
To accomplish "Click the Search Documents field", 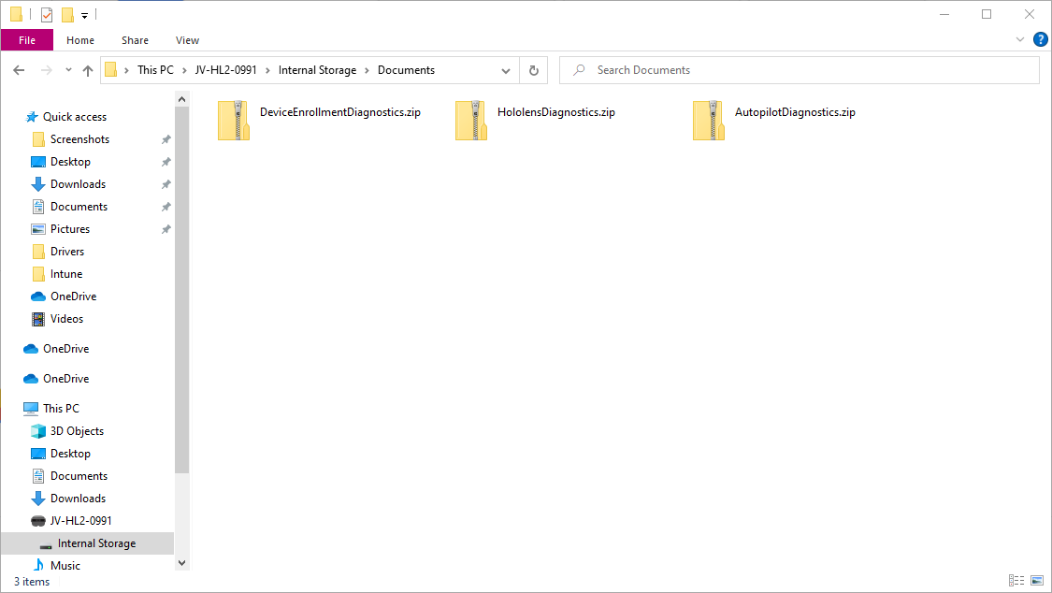I will click(800, 70).
